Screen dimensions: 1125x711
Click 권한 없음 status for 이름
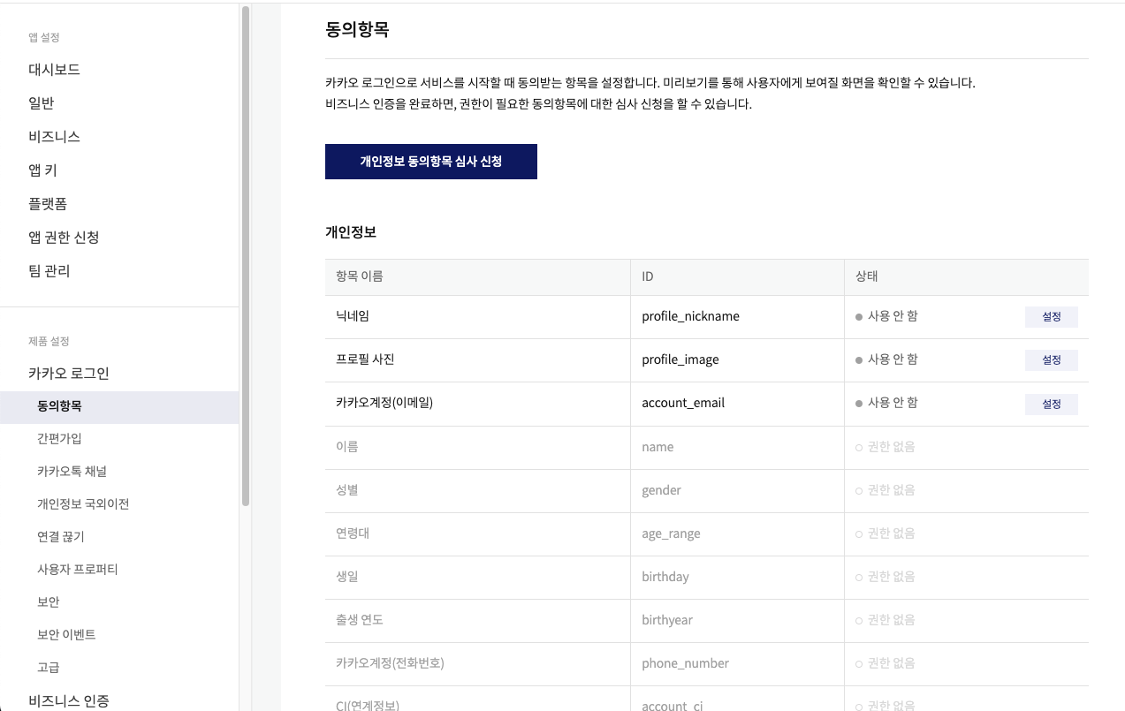coord(886,447)
